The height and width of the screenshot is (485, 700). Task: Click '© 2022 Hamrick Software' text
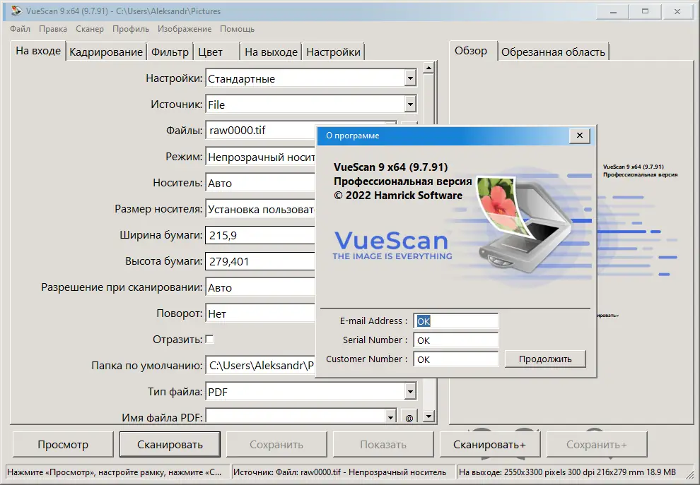398,196
